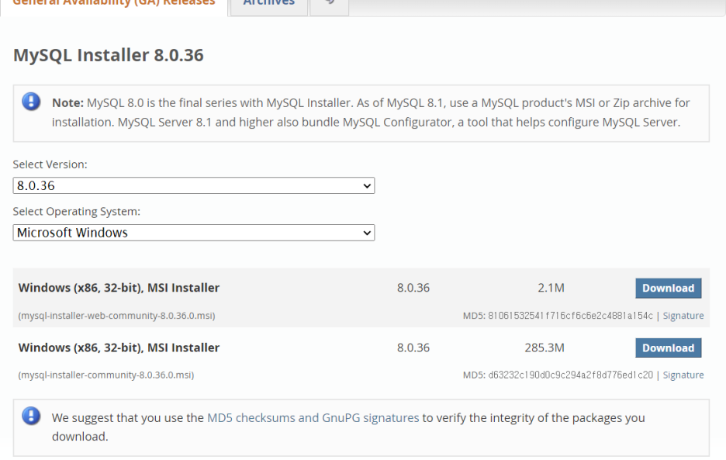Click version 8.0.36 in the 2.1M row
The width and height of the screenshot is (726, 460).
tap(413, 288)
